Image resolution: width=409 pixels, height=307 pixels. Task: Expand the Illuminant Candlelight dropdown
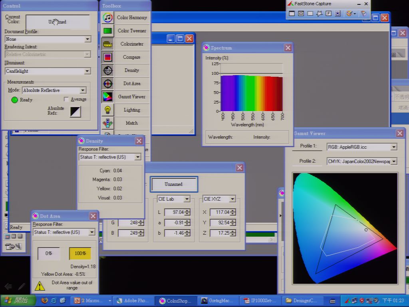pos(87,71)
